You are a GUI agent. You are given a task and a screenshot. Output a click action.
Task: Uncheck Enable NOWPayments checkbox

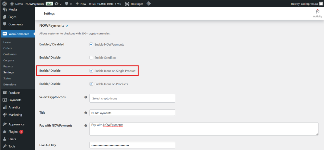click(x=91, y=45)
